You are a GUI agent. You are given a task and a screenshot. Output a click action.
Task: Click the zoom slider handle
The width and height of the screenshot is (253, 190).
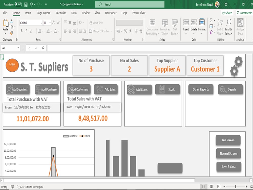click(236, 187)
